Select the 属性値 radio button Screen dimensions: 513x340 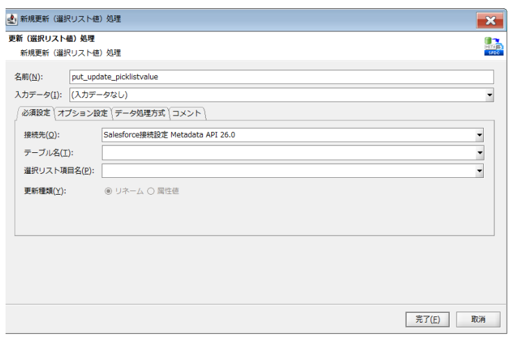coord(150,191)
